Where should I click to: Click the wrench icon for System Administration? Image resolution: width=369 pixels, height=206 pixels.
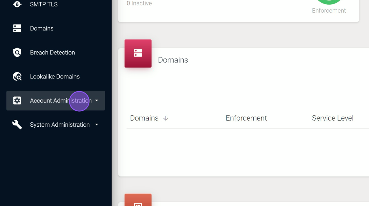click(17, 124)
